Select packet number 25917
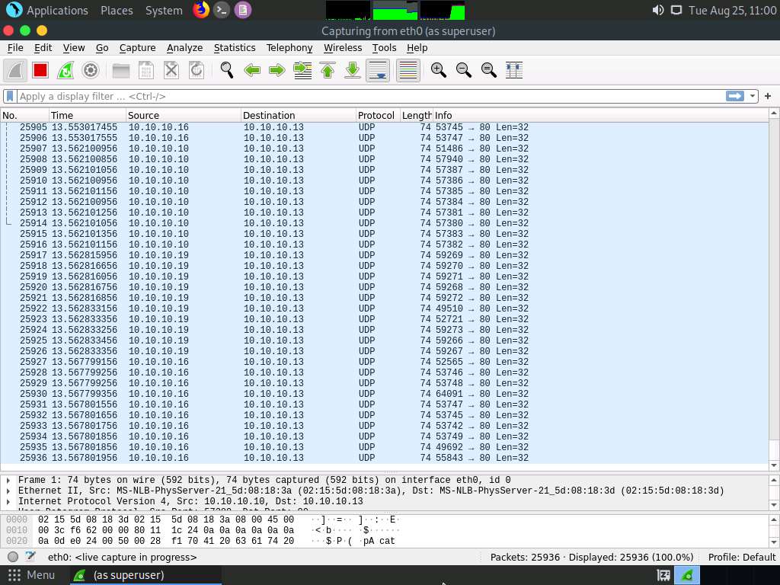The height and width of the screenshot is (585, 780). click(385, 255)
